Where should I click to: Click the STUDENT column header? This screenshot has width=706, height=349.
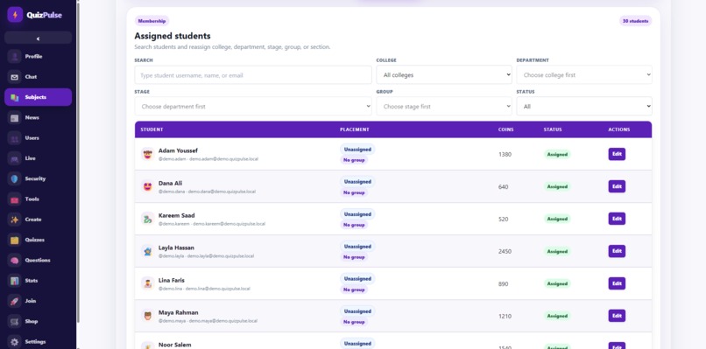tap(152, 129)
